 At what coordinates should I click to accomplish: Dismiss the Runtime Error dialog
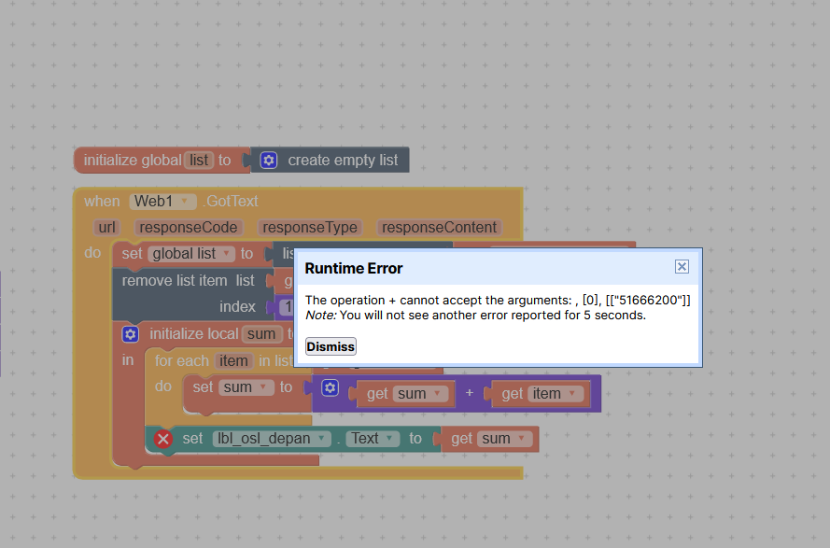(331, 346)
